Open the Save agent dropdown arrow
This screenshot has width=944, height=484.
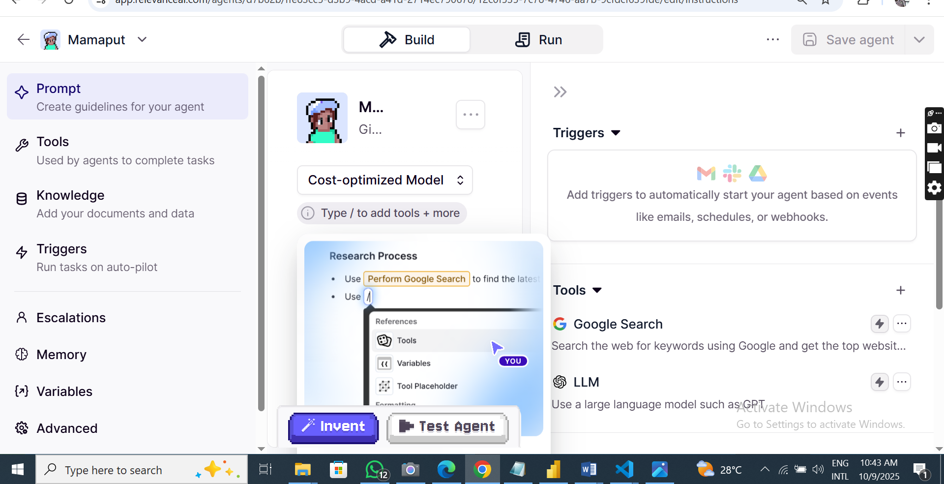tap(919, 39)
